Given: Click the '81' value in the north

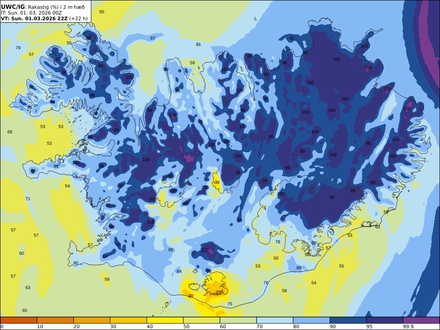Looking at the screenshot, I should [x=198, y=44].
